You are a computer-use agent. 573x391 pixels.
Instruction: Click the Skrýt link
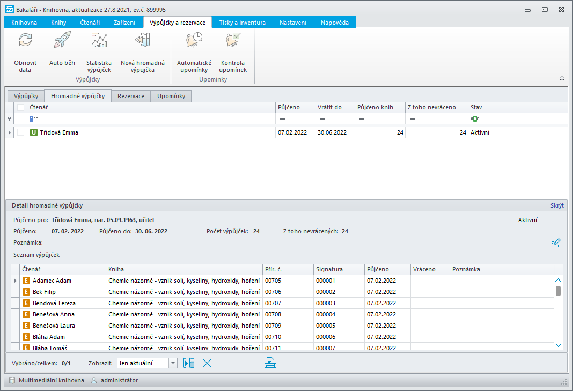[557, 205]
